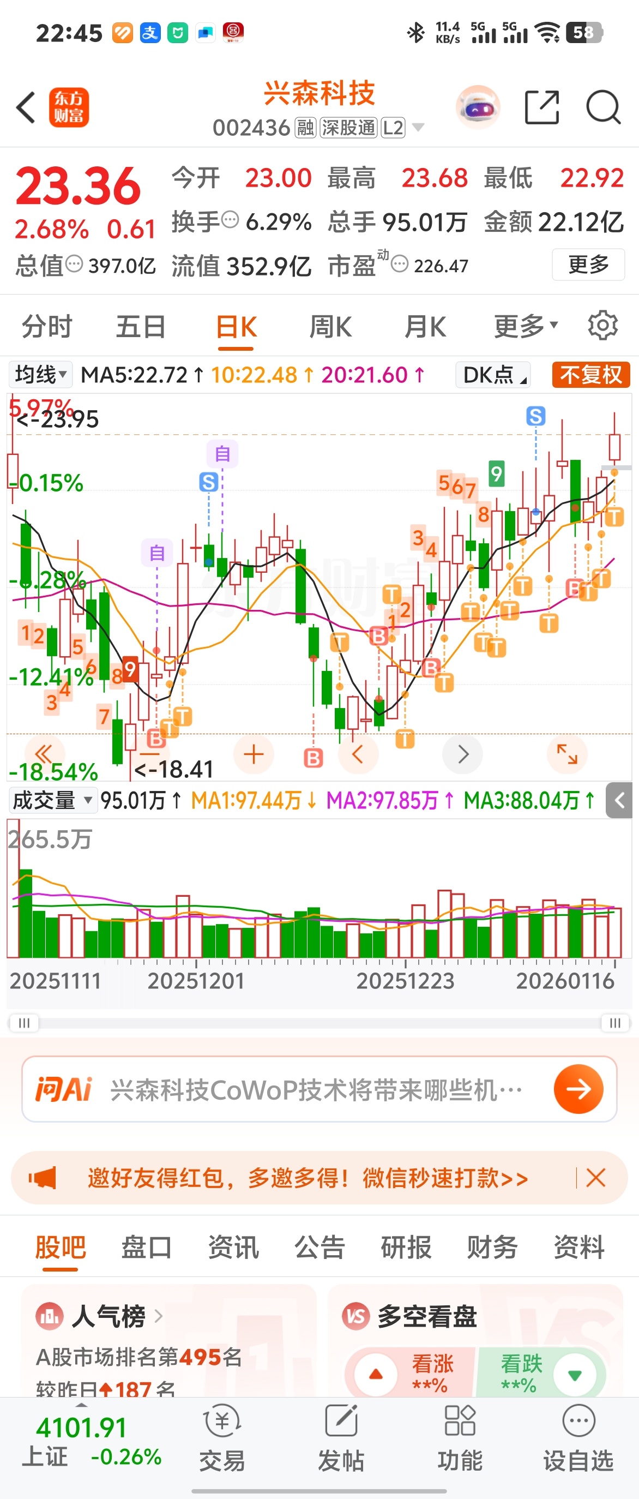Vote 看跌 bearish down arrow
The height and width of the screenshot is (1499, 639).
pyautogui.click(x=575, y=1375)
